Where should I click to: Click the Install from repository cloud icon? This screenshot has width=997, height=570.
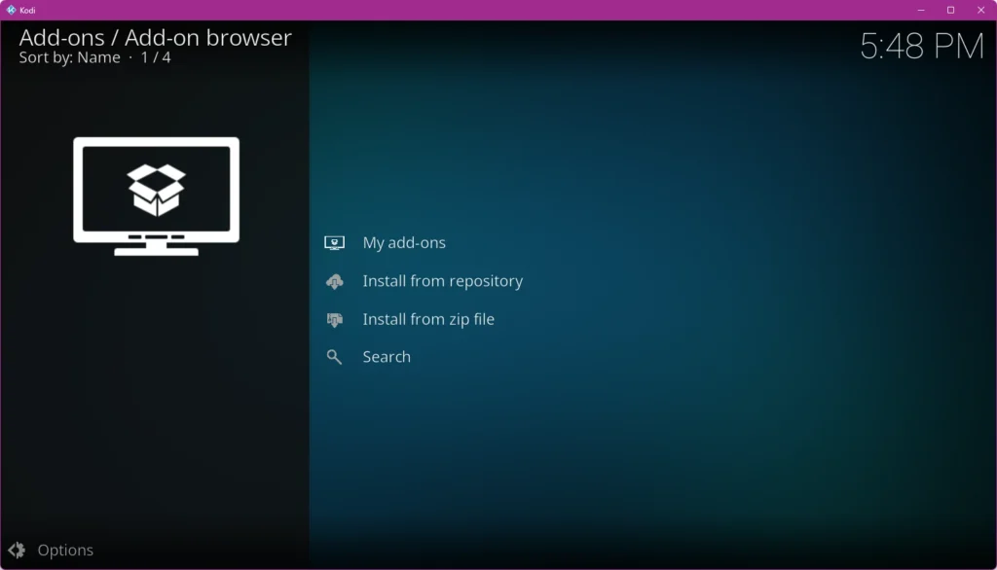(335, 281)
